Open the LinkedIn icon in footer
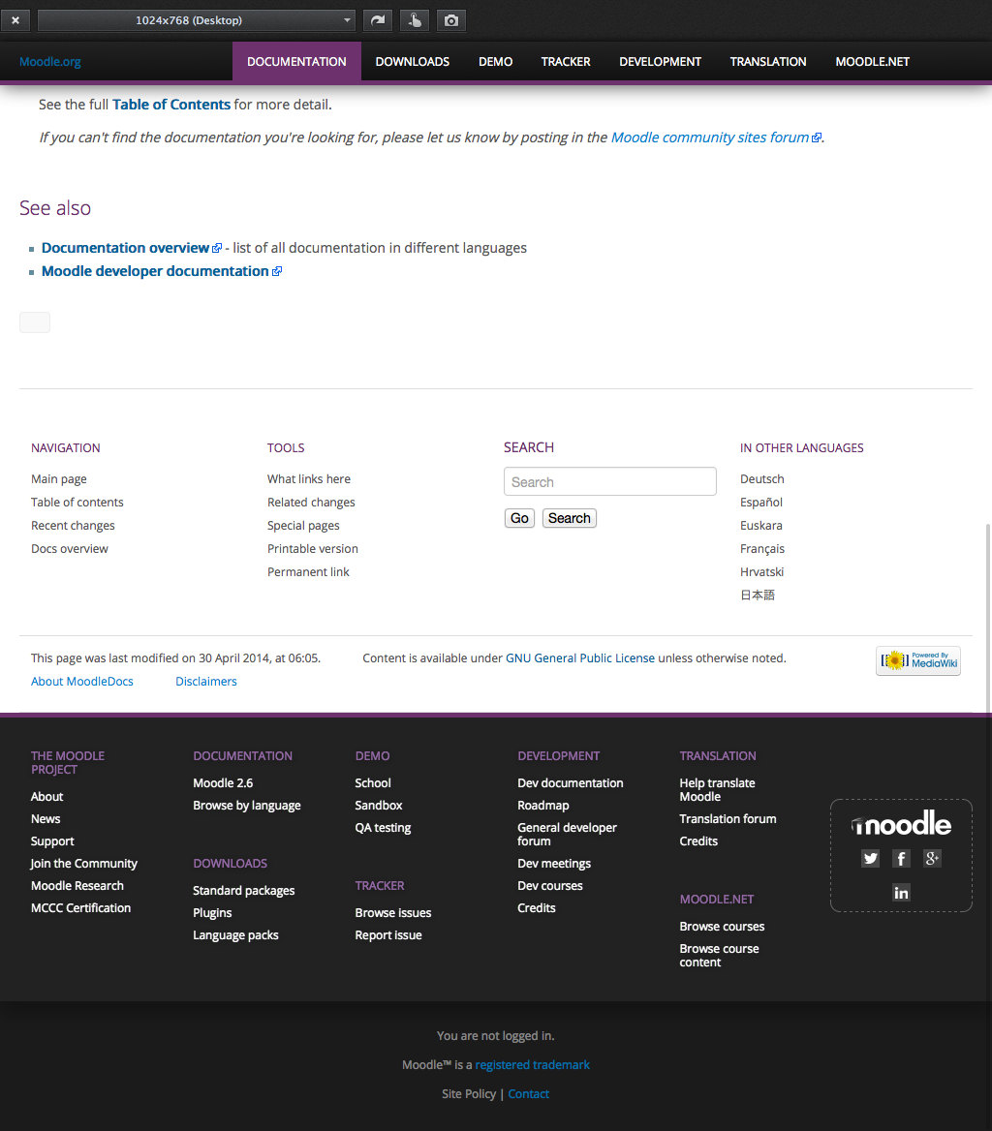 click(x=901, y=893)
